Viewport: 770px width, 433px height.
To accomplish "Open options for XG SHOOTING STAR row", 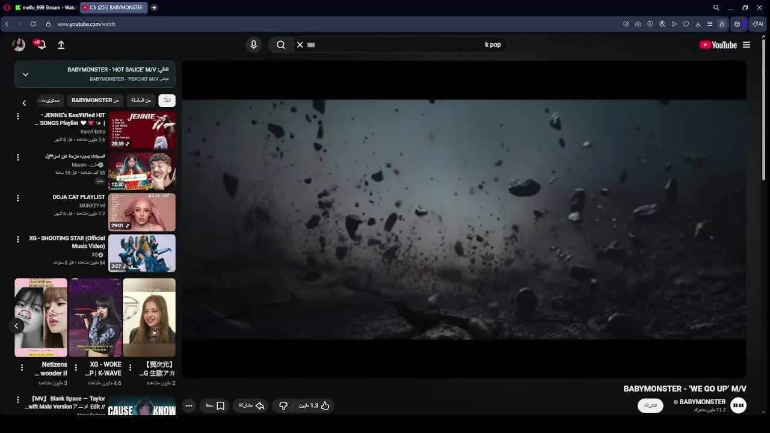I will tap(17, 239).
